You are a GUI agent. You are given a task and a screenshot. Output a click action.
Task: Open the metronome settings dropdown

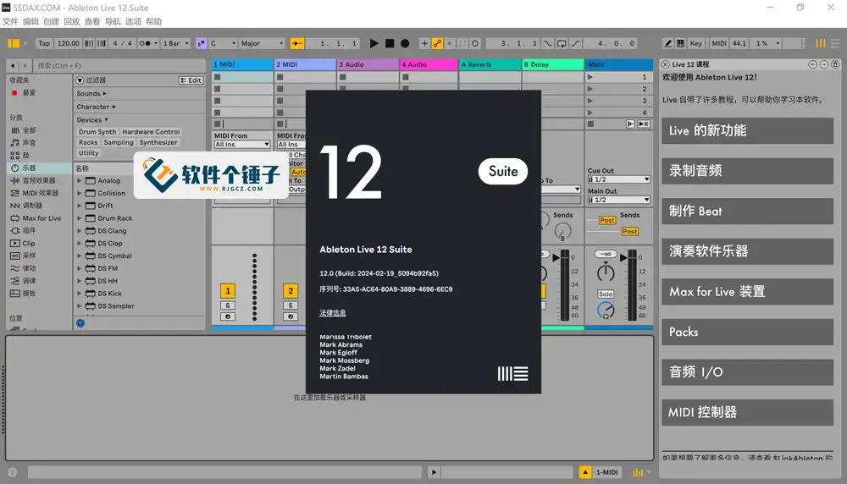pyautogui.click(x=156, y=43)
